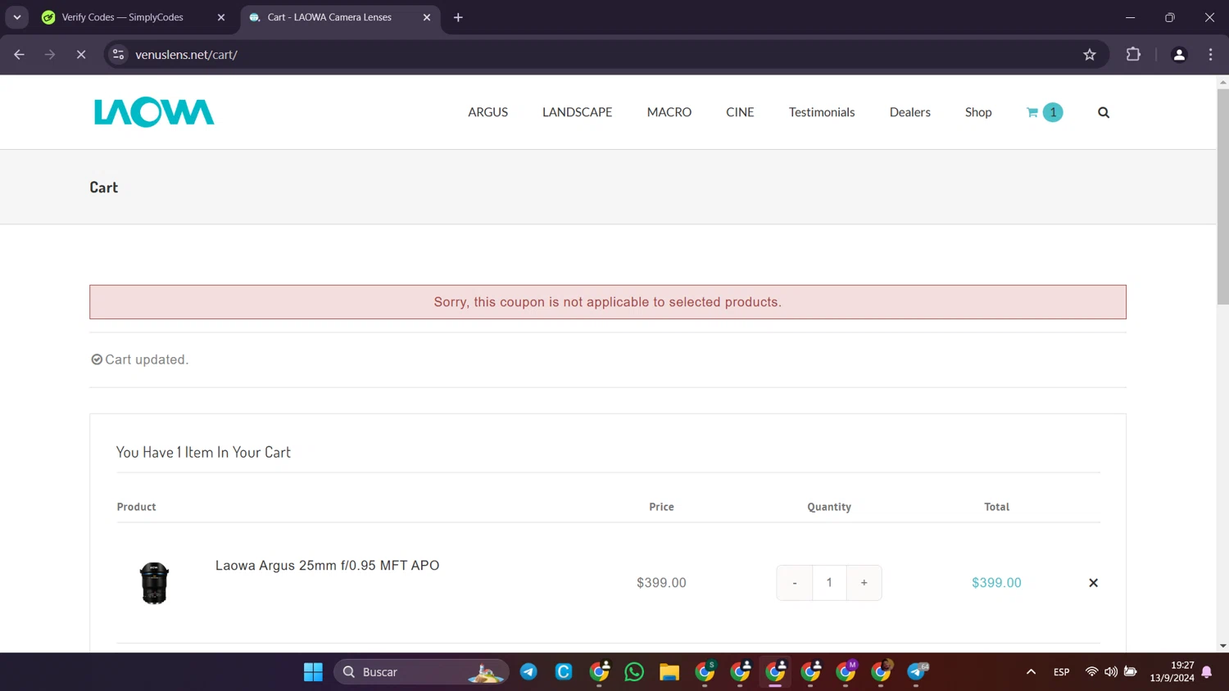Show hidden system tray icons
Image resolution: width=1229 pixels, height=691 pixels.
(x=1031, y=672)
